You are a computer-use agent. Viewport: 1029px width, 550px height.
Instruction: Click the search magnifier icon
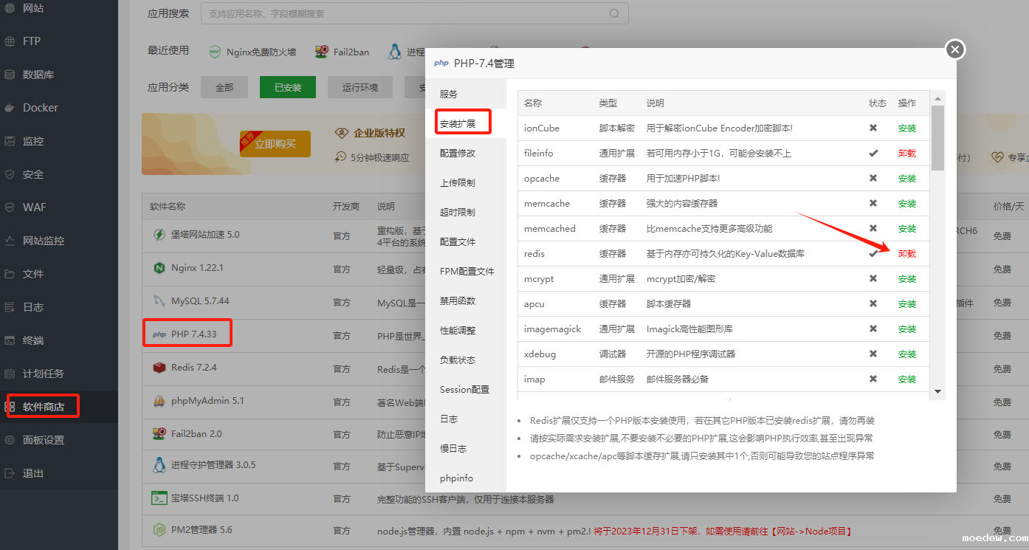[x=614, y=13]
